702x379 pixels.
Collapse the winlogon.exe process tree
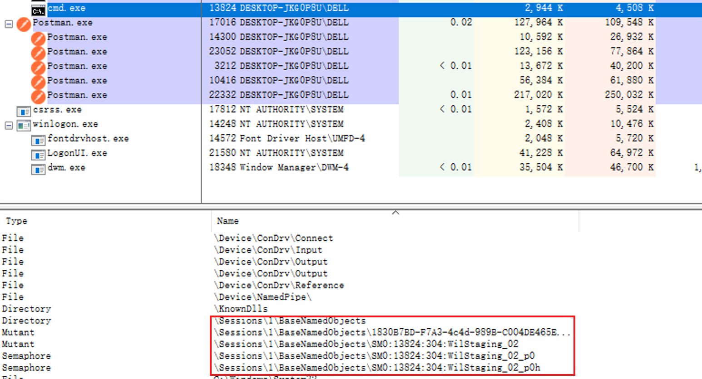(9, 126)
